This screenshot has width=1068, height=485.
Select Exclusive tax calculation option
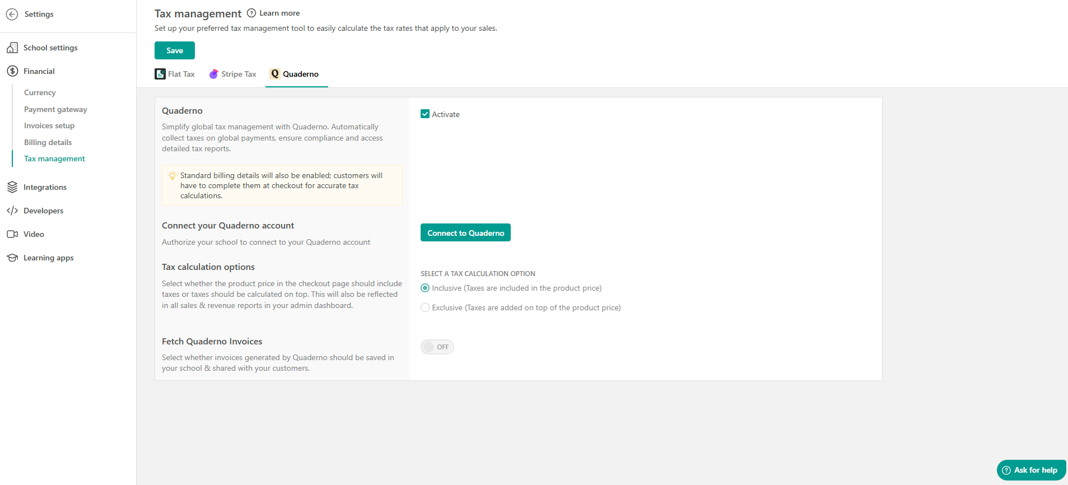pyautogui.click(x=425, y=307)
